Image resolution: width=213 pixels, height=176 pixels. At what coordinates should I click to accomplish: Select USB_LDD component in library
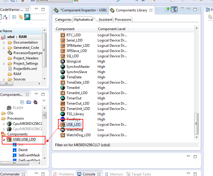coord(73,125)
